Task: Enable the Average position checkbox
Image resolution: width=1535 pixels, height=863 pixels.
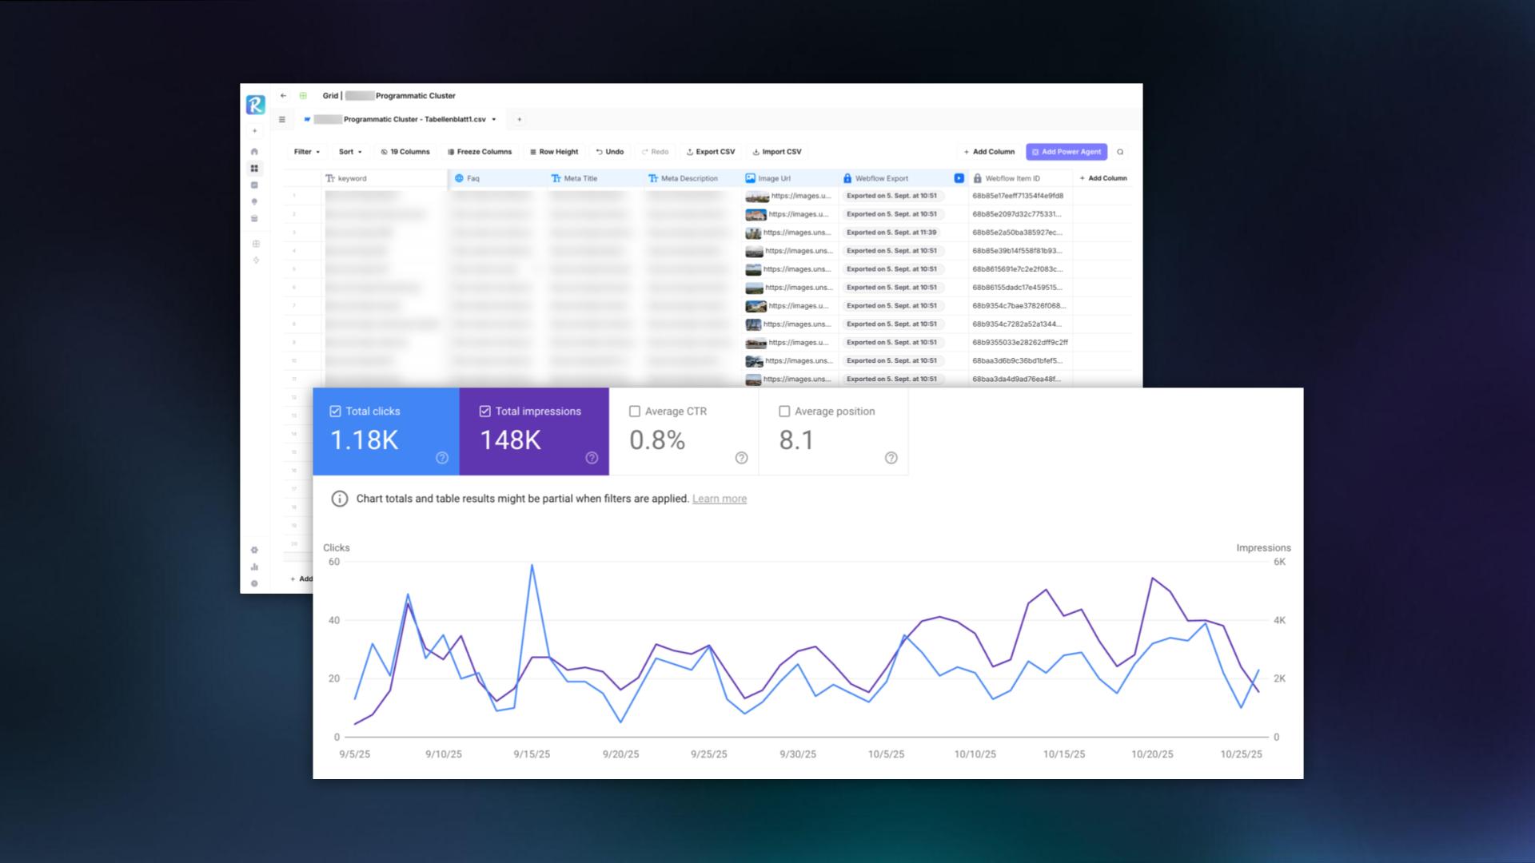Action: coord(784,412)
